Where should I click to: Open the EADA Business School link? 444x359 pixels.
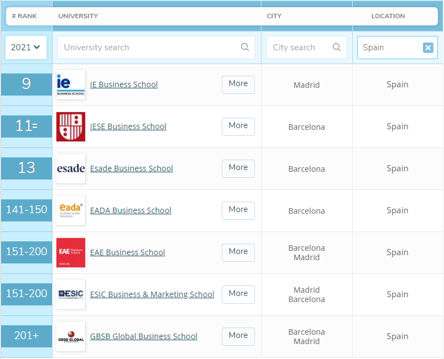click(x=130, y=210)
